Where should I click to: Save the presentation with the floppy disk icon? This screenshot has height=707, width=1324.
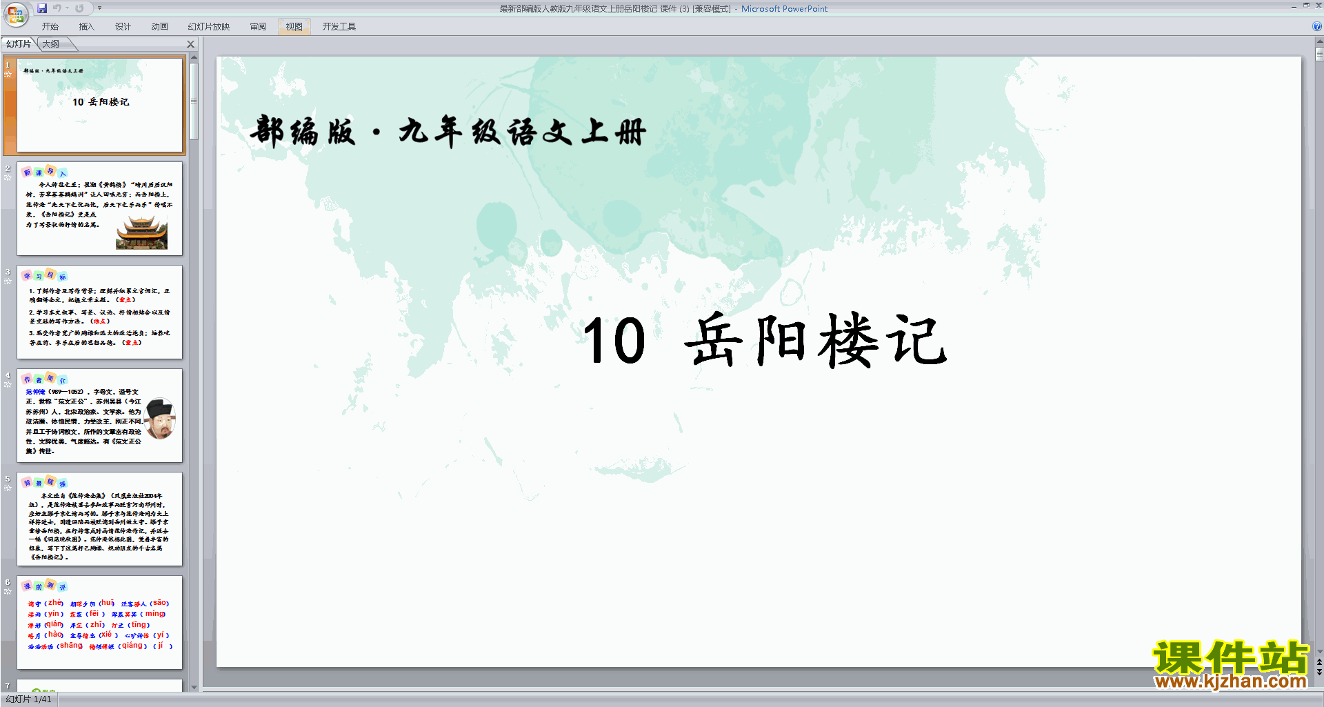42,8
